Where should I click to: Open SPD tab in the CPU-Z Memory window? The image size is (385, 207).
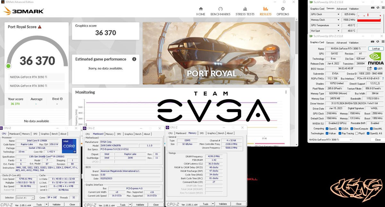[201, 133]
